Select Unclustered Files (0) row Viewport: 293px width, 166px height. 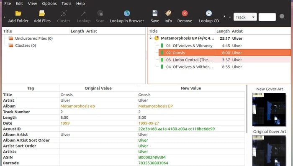34,38
